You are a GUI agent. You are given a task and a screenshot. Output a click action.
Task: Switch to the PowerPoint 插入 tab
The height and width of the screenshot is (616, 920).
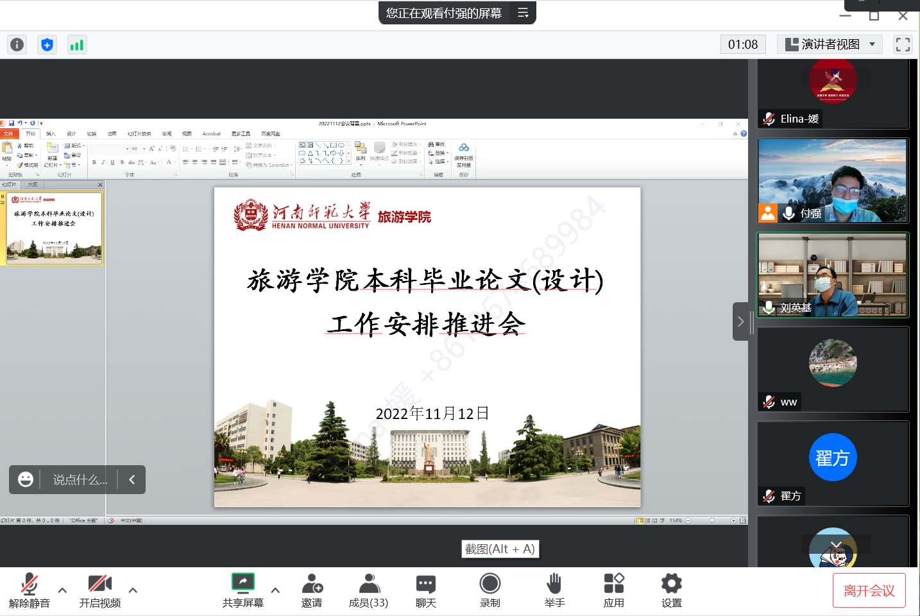pyautogui.click(x=51, y=133)
